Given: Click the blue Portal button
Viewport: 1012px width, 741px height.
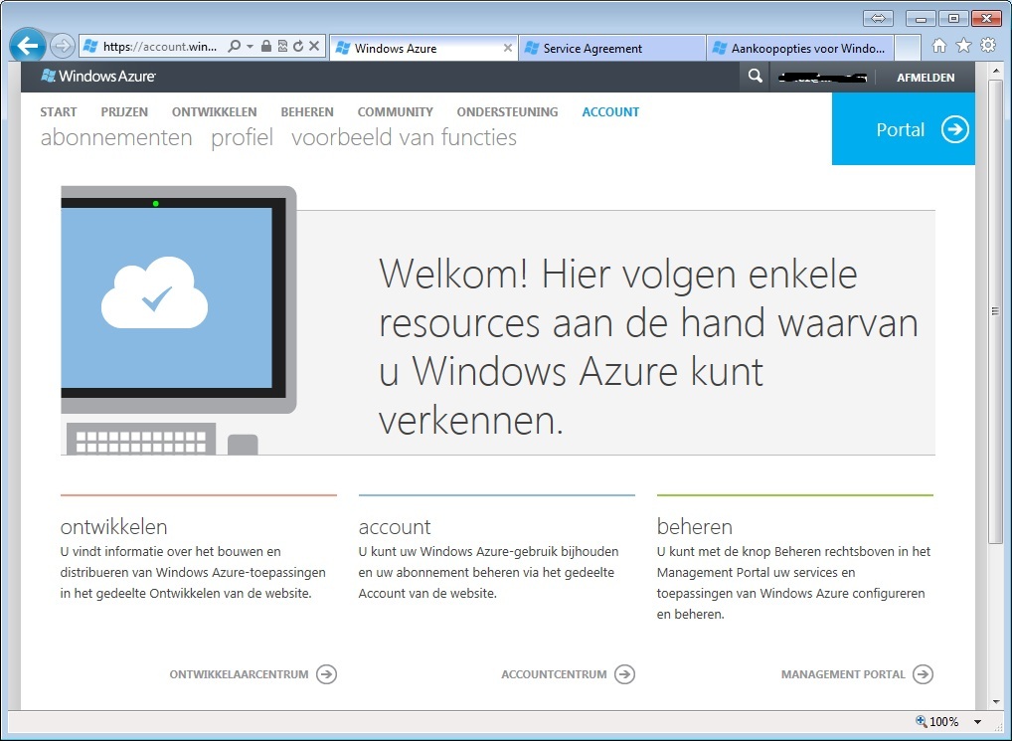Looking at the screenshot, I should pyautogui.click(x=903, y=129).
